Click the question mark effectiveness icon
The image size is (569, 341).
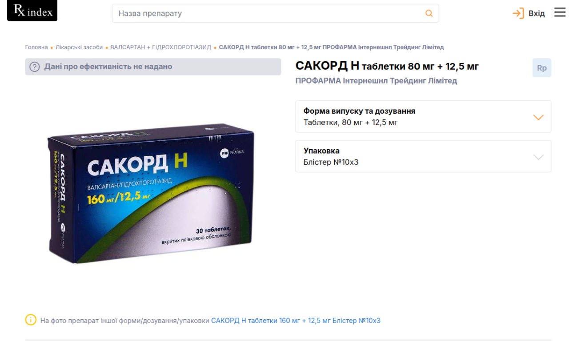(35, 67)
